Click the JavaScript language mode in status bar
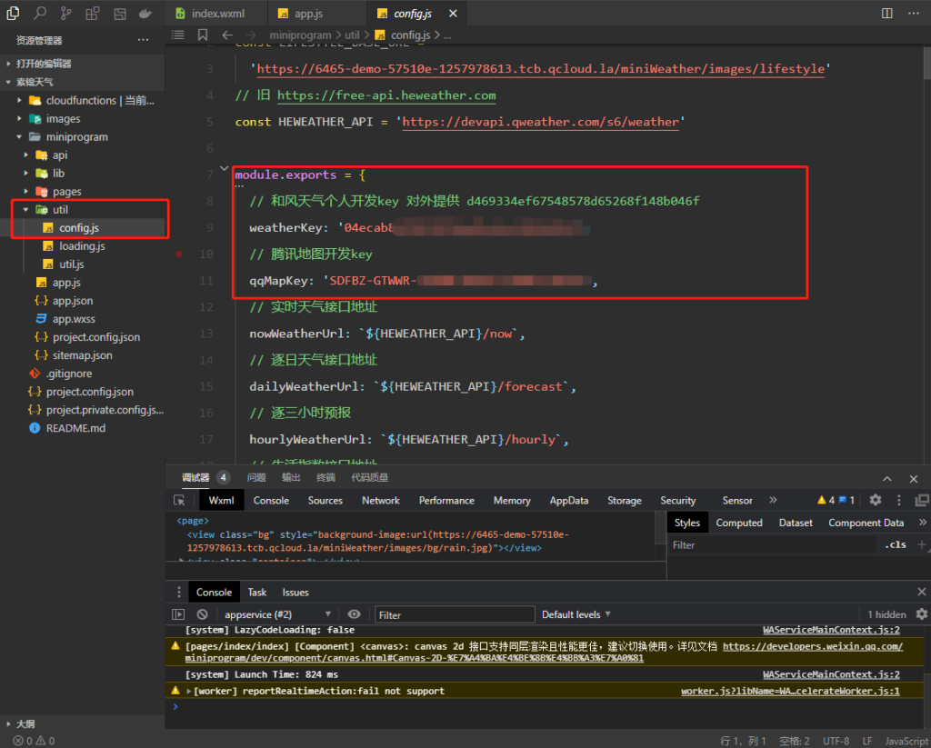Screen dimensions: 931x748 coord(906,741)
